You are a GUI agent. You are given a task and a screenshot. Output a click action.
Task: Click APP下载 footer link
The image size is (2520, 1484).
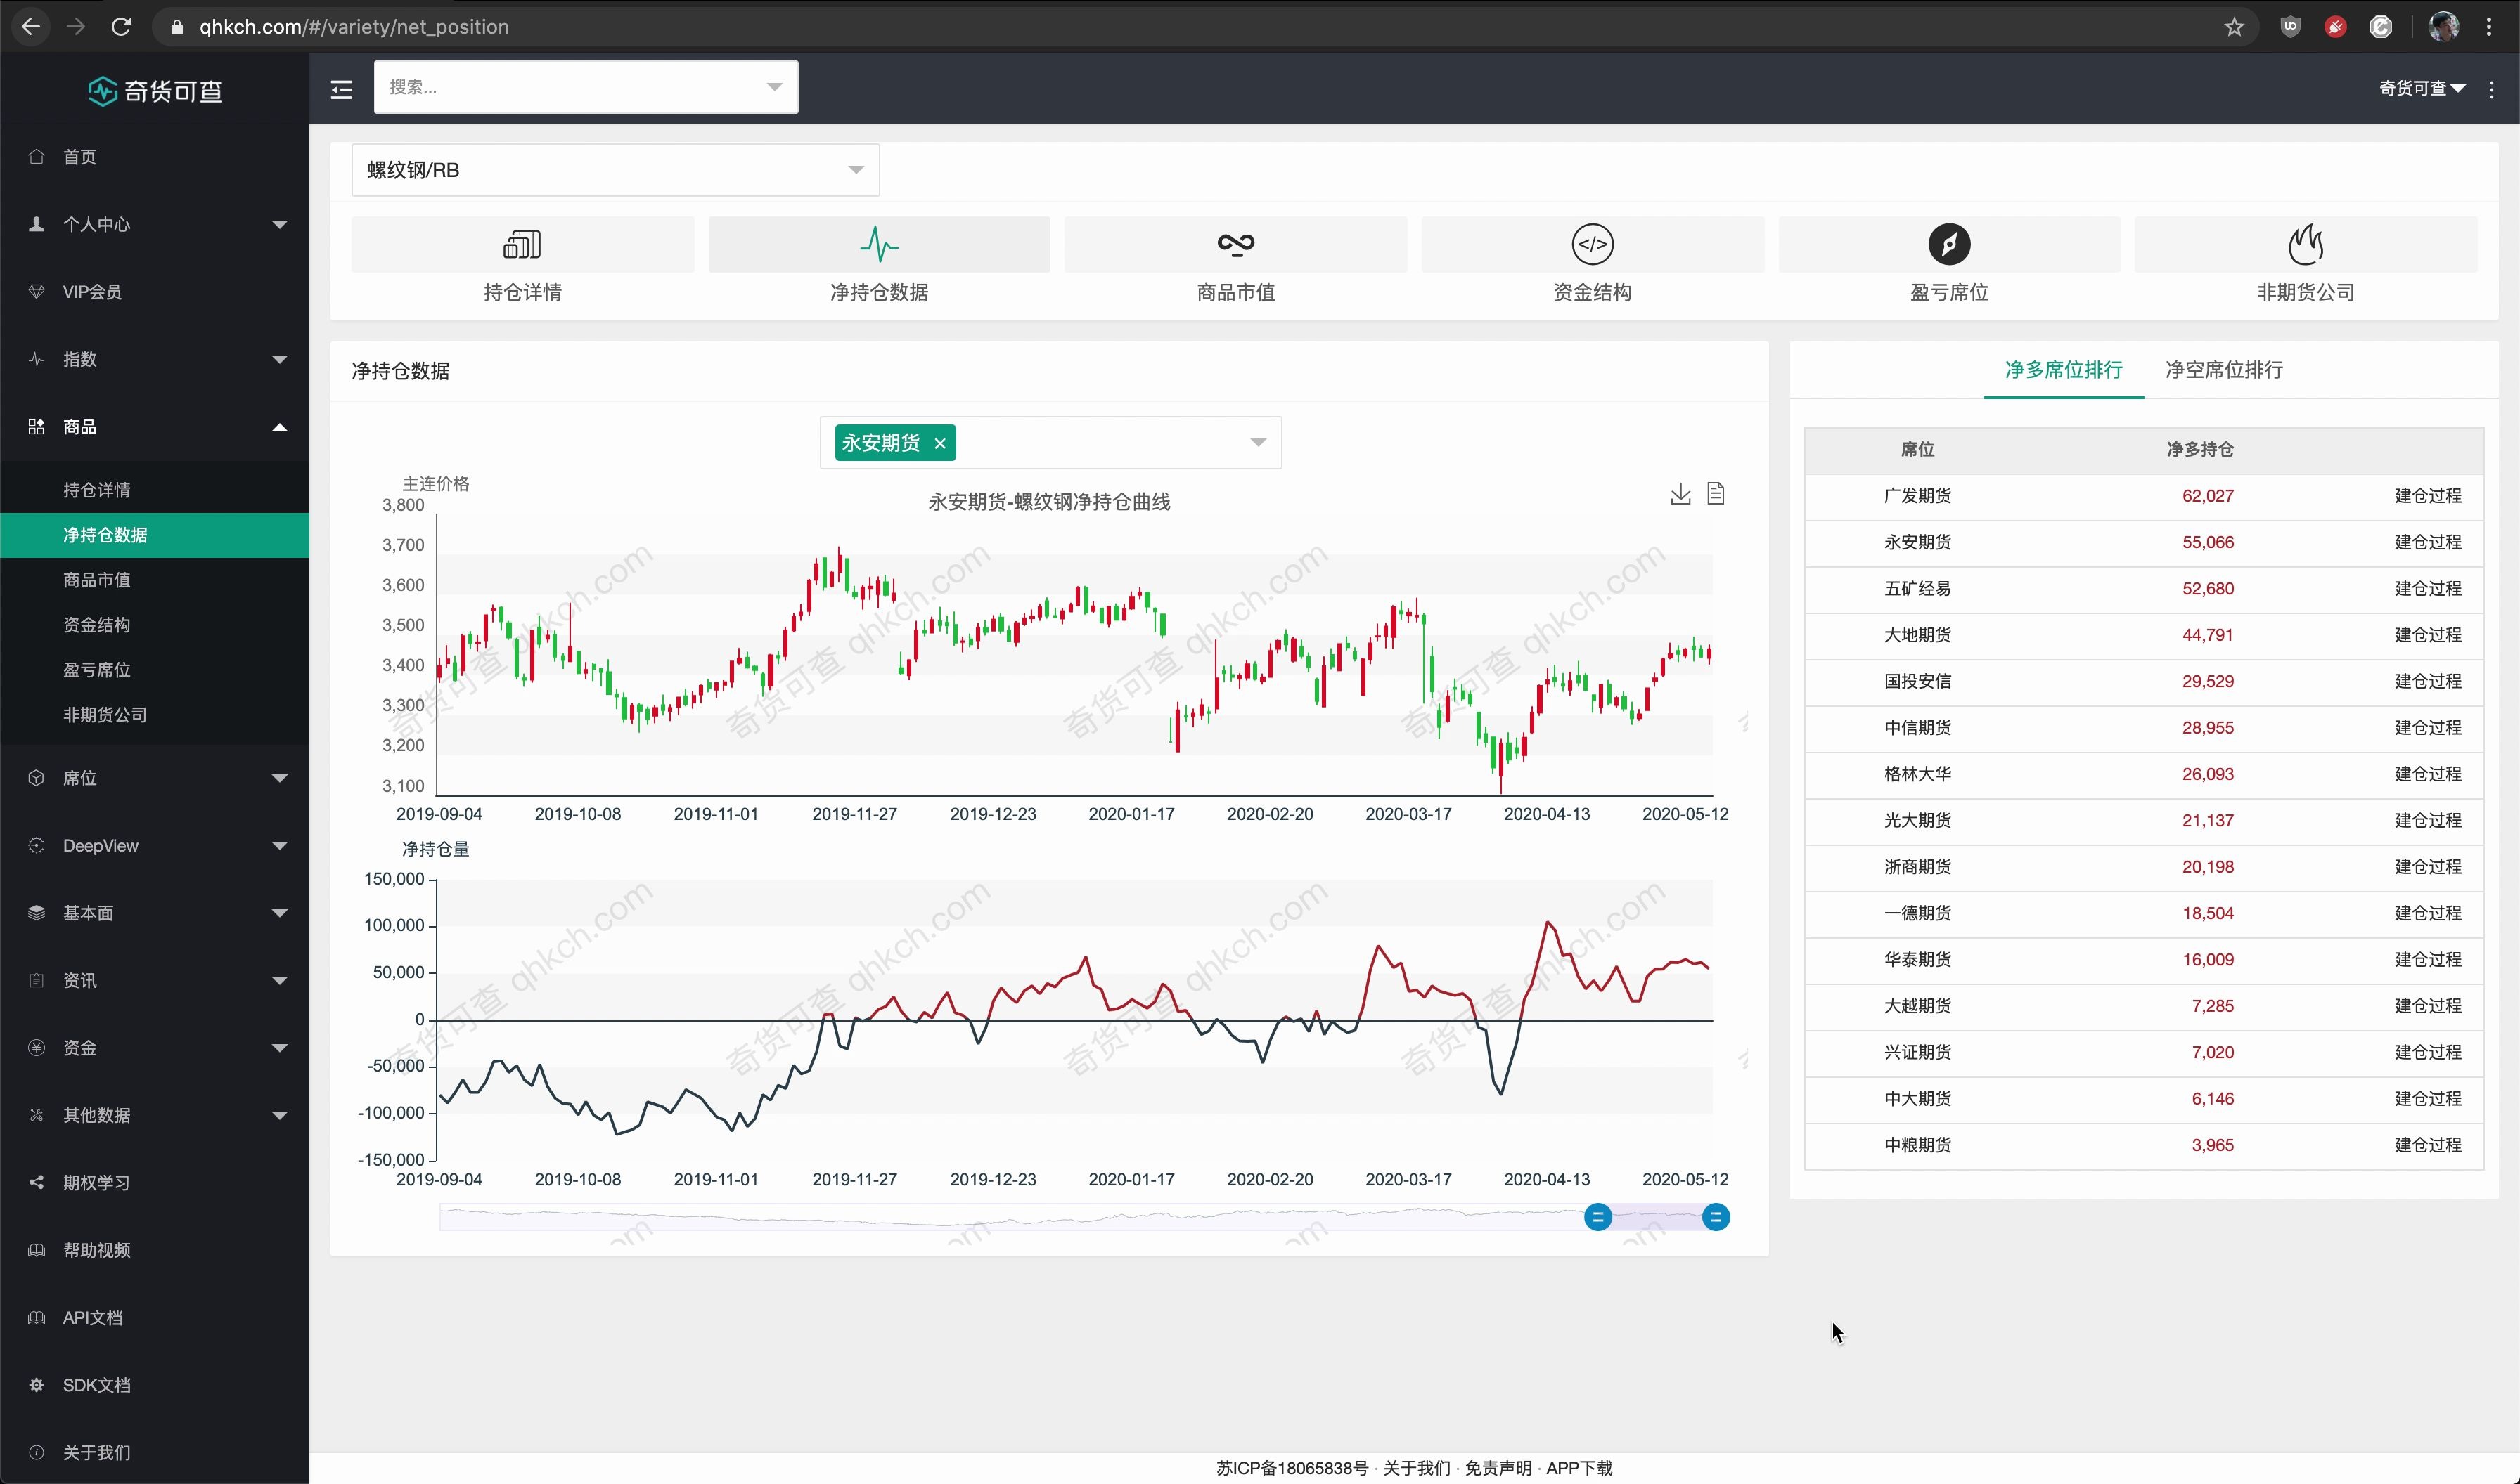tap(1579, 1468)
